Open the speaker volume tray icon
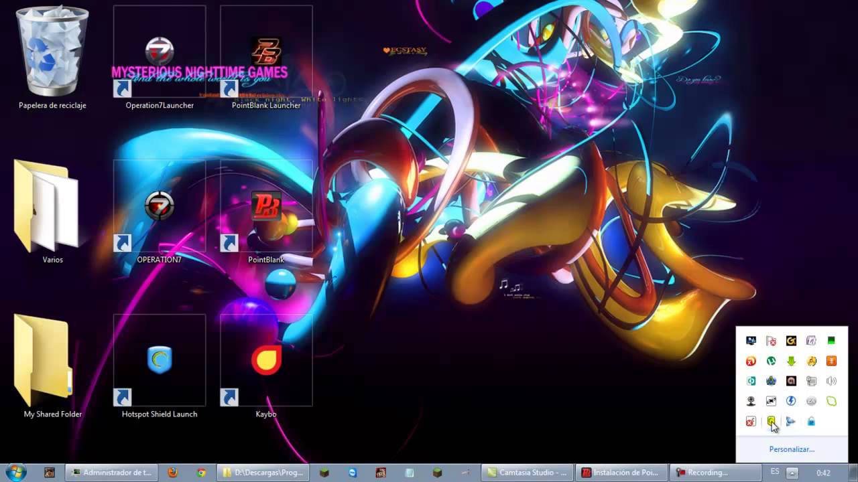The image size is (858, 482). click(x=831, y=381)
